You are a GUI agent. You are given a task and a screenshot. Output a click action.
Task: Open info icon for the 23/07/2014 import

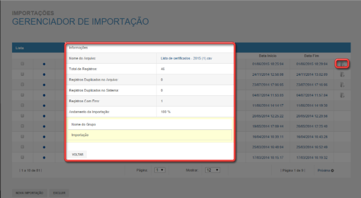click(342, 85)
